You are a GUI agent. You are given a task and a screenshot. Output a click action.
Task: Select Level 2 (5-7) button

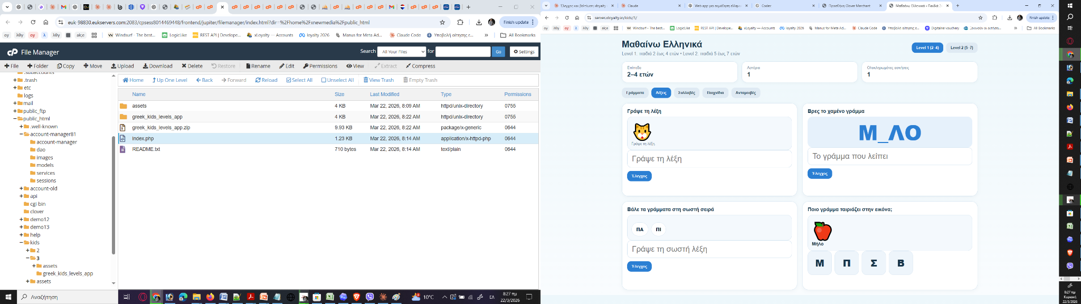(x=962, y=47)
